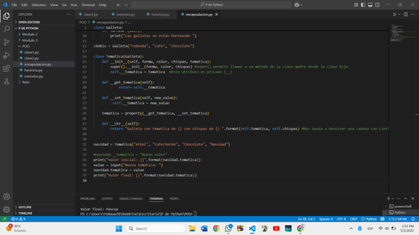The image size is (419, 235).
Task: Open the Extensions view
Action: point(7,68)
